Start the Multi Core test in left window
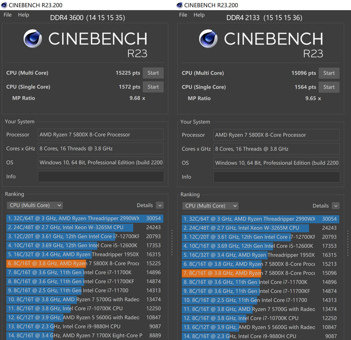The width and height of the screenshot is (351, 340). pos(153,73)
